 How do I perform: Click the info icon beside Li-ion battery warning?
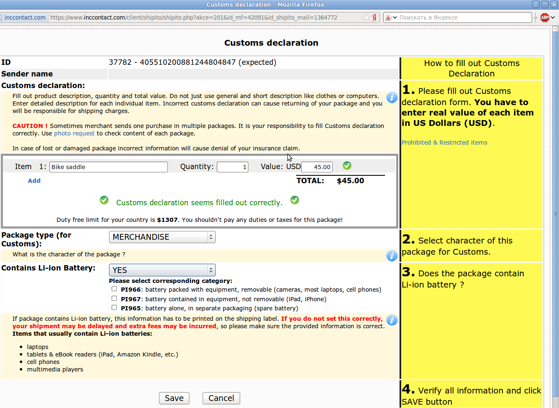(x=392, y=320)
